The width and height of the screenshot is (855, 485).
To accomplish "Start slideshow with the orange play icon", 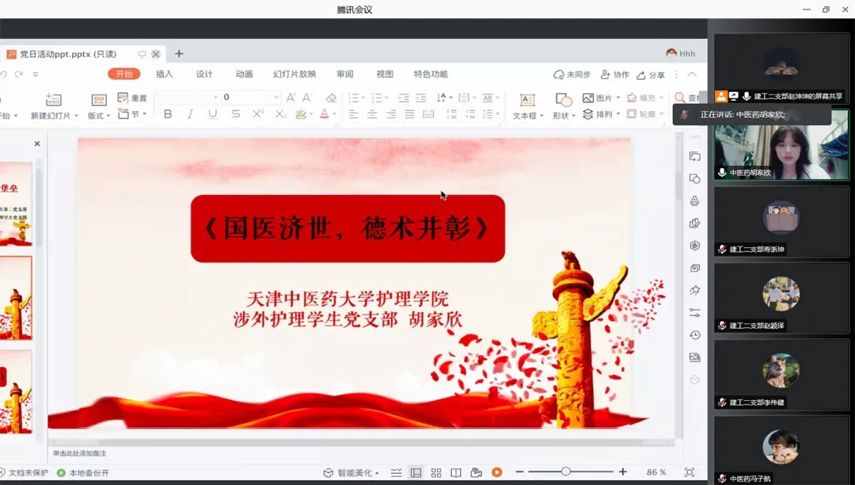I will pos(496,472).
